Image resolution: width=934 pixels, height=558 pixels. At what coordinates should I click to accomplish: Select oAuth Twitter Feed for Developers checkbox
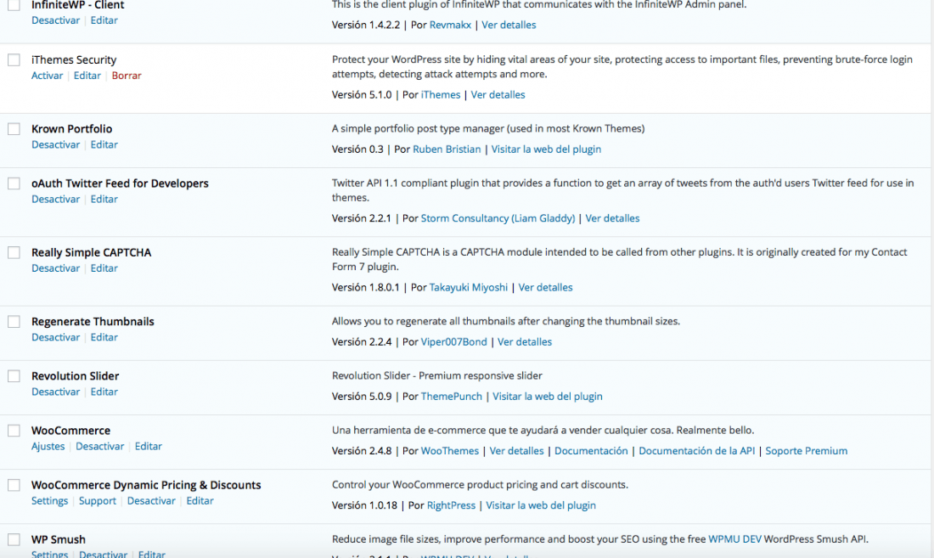click(14, 183)
